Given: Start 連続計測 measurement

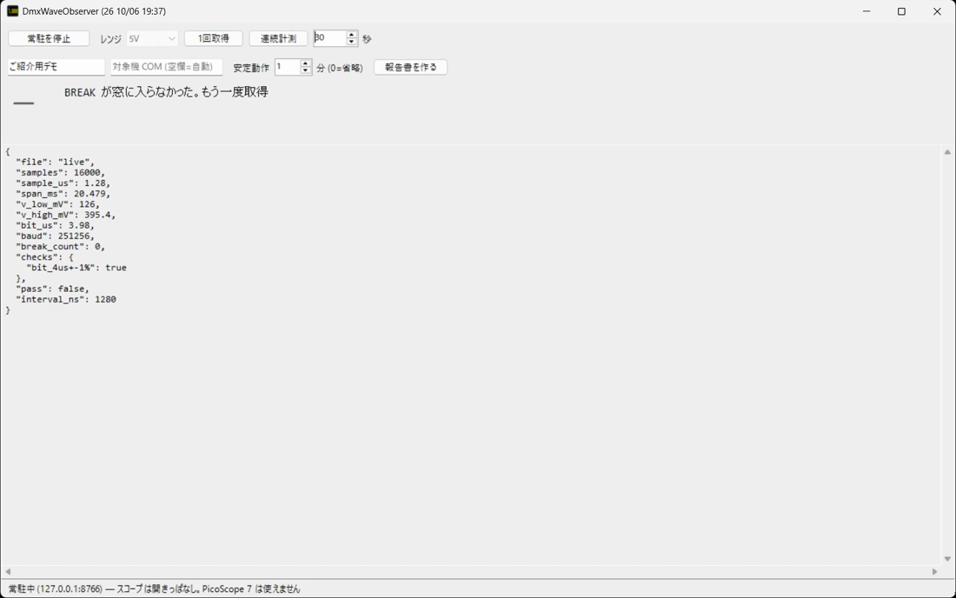Looking at the screenshot, I should [278, 38].
